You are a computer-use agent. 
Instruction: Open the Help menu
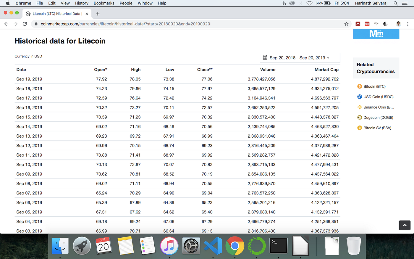click(162, 3)
